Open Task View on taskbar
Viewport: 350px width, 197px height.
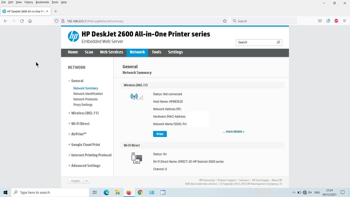(x=95, y=192)
